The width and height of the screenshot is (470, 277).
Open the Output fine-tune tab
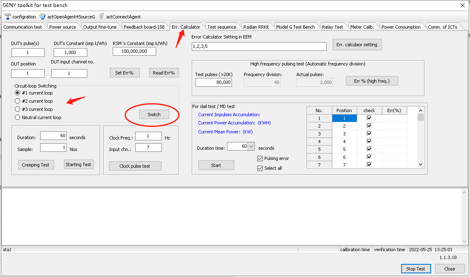100,27
